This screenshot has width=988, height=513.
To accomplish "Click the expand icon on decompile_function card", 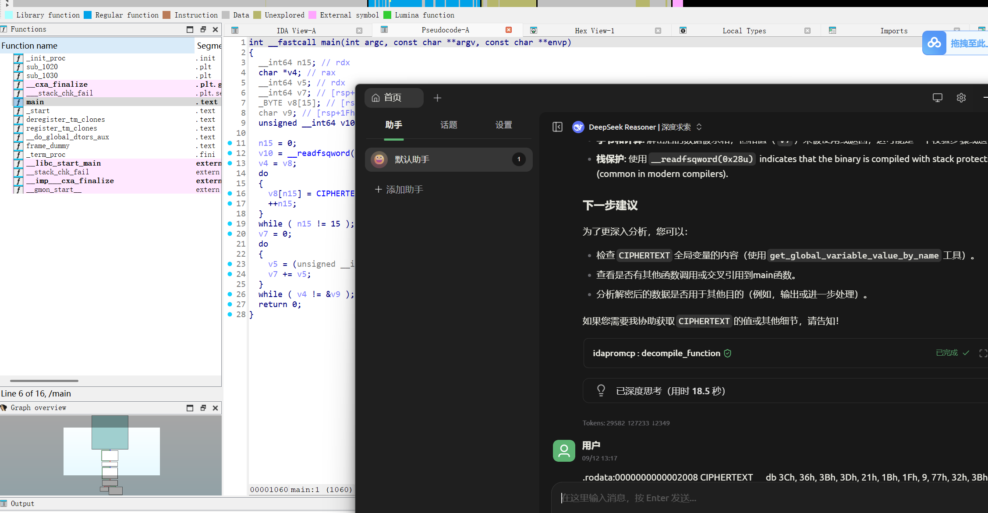I will click(x=983, y=353).
